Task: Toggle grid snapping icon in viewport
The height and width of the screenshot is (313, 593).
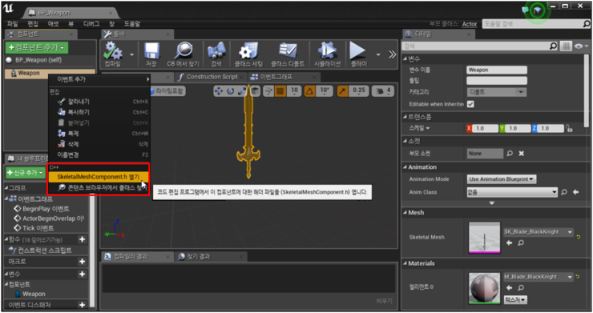Action: pyautogui.click(x=280, y=90)
